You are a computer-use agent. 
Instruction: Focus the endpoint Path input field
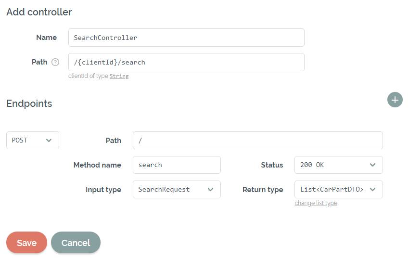pyautogui.click(x=258, y=140)
